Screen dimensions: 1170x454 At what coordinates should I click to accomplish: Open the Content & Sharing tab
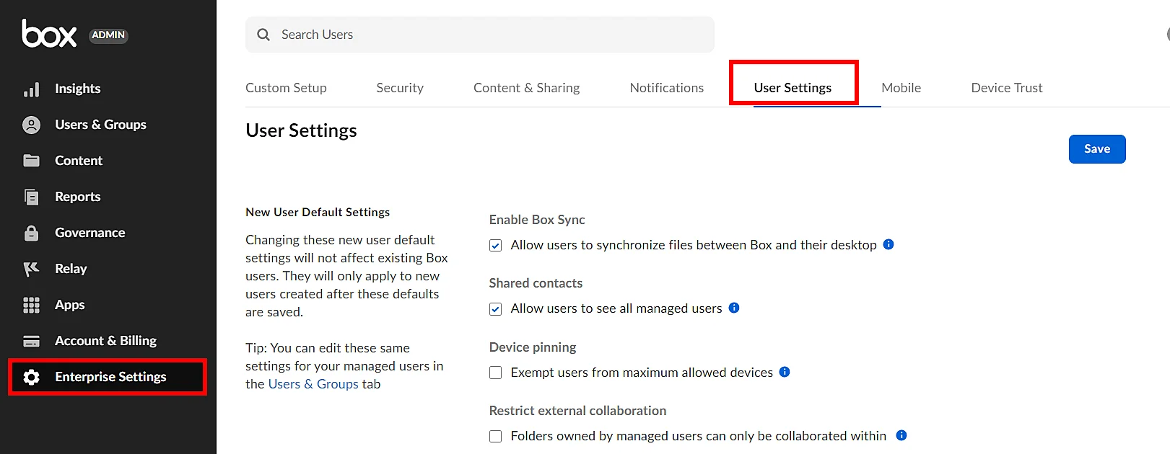coord(527,88)
